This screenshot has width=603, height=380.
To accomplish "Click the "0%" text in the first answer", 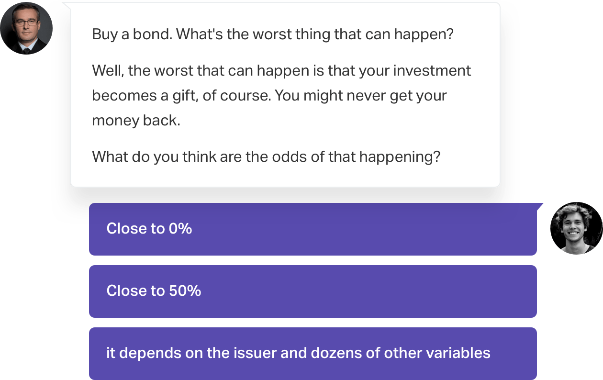I will (180, 229).
